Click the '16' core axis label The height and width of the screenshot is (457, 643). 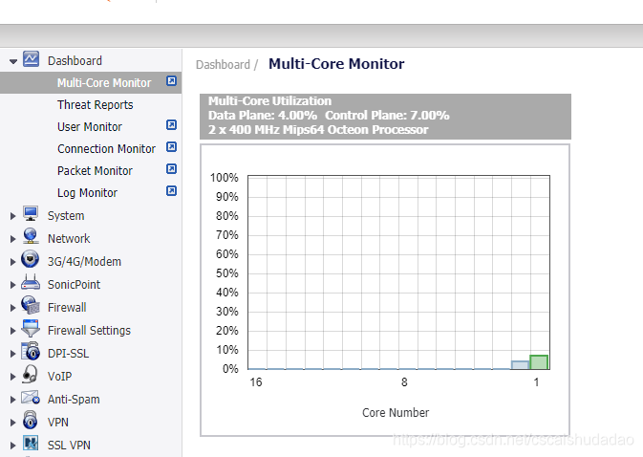click(x=256, y=382)
